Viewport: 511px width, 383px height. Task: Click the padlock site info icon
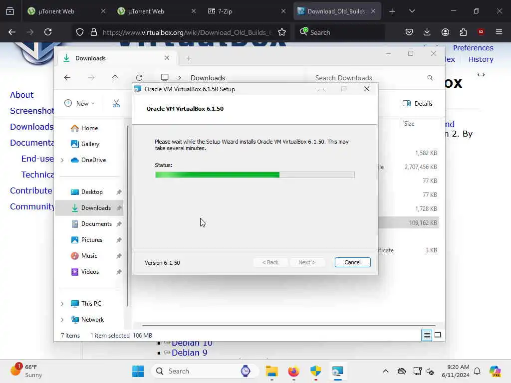point(94,32)
